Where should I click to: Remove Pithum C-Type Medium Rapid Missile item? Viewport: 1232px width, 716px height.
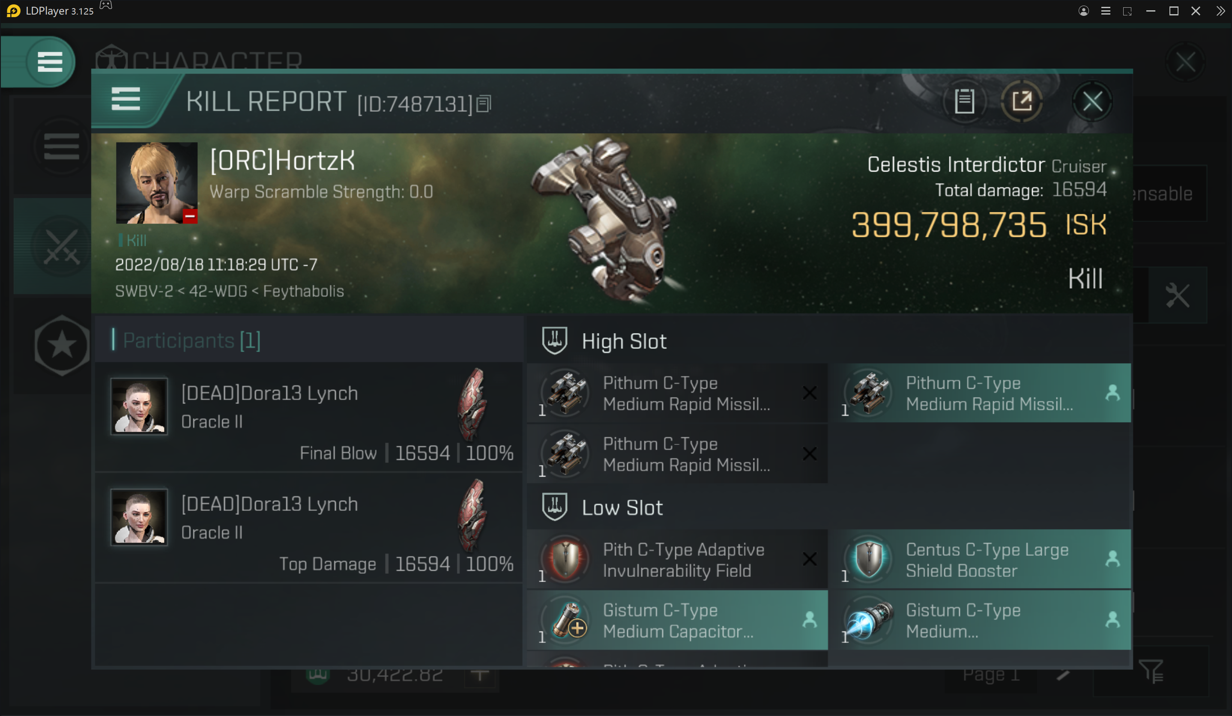(x=807, y=393)
